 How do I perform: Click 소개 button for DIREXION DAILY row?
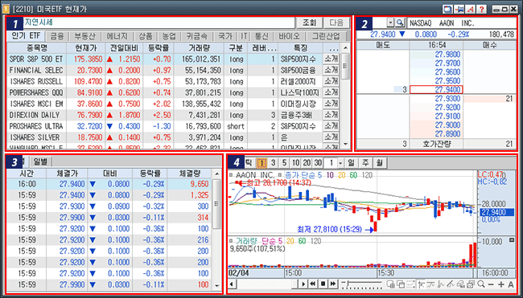tap(332, 115)
